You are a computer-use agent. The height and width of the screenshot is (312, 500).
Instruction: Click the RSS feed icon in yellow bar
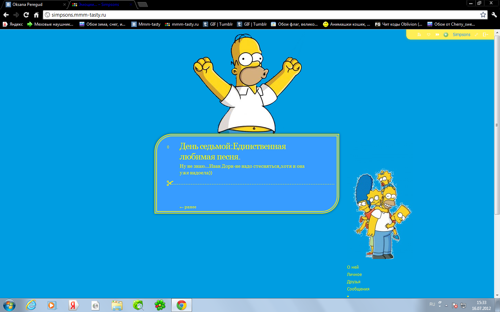[x=419, y=34]
